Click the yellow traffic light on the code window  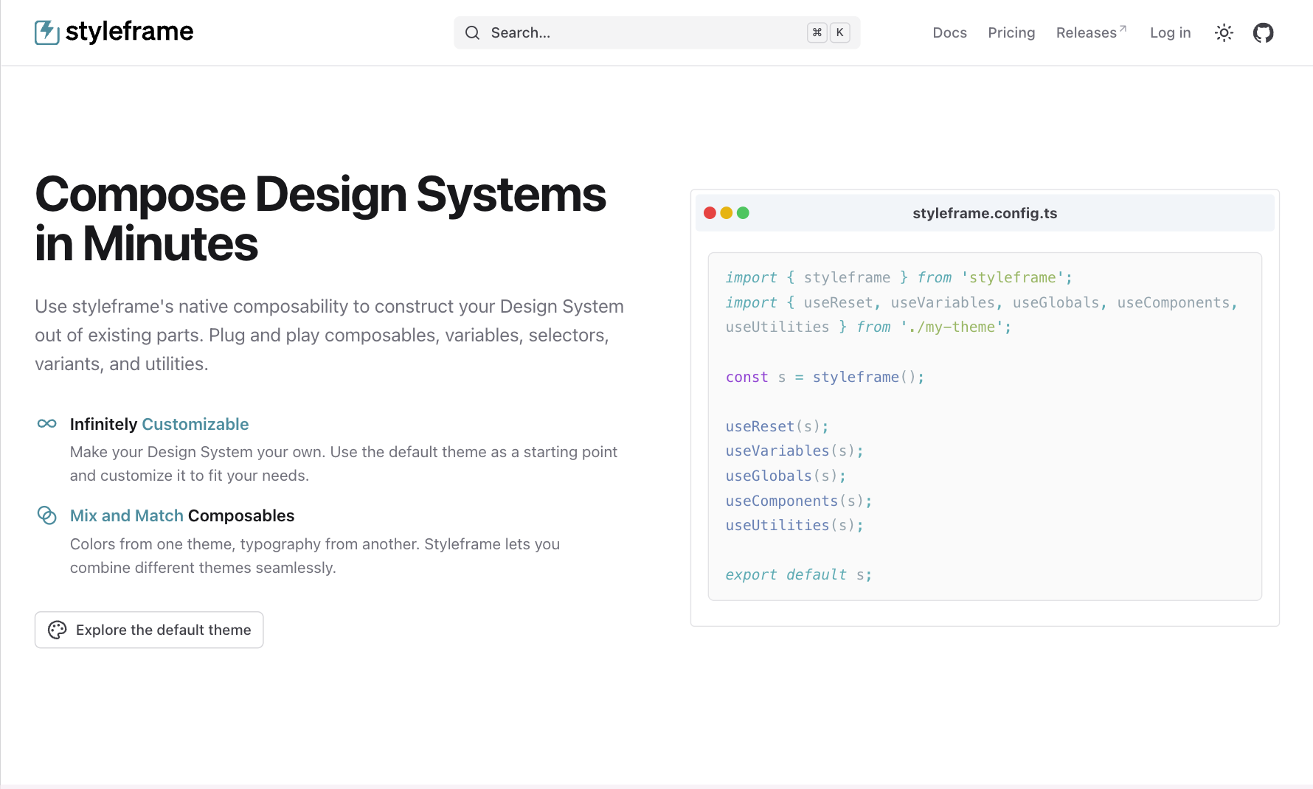pos(727,212)
